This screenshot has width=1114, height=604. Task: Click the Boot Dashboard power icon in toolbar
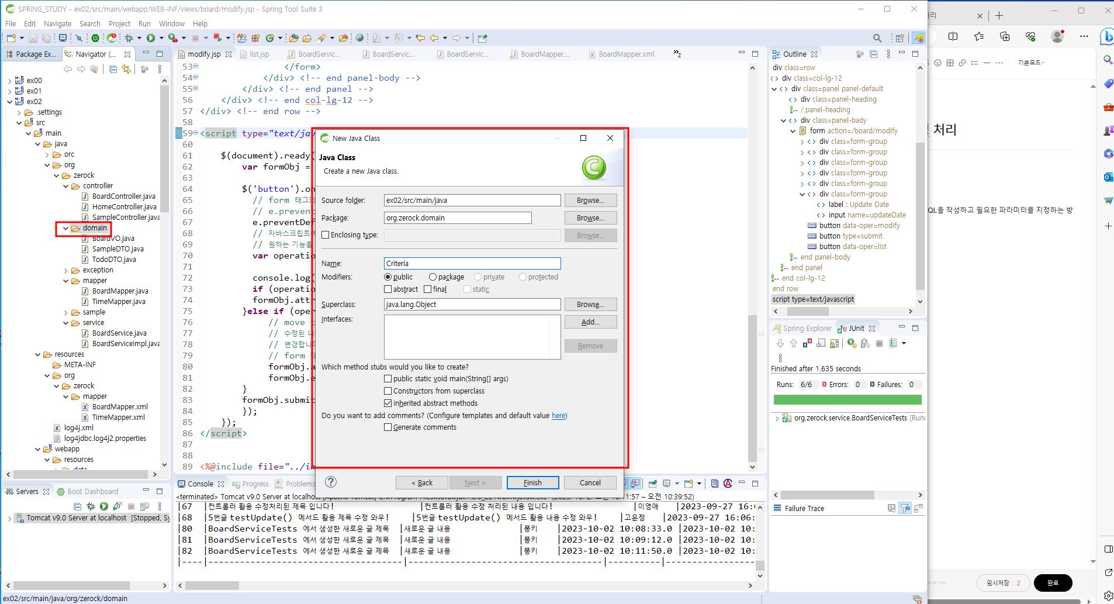click(x=95, y=38)
